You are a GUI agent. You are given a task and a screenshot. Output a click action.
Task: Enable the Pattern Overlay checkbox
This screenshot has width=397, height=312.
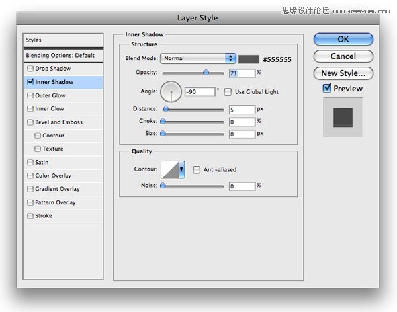pos(30,202)
